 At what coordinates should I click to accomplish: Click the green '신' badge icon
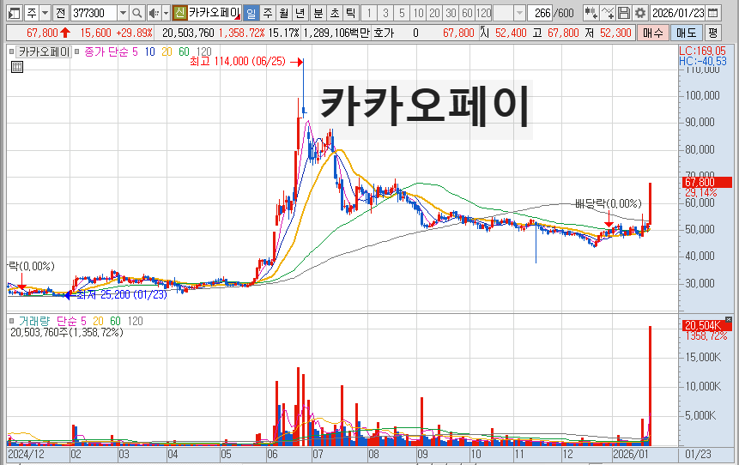179,13
